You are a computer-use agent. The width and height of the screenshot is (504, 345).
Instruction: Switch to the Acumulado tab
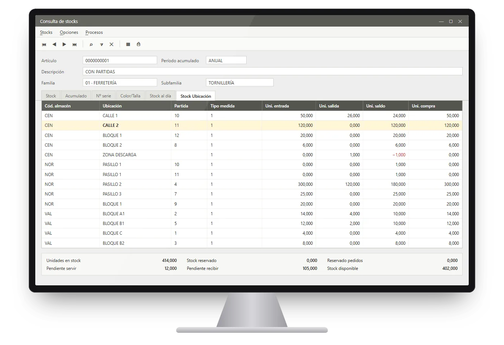[76, 96]
